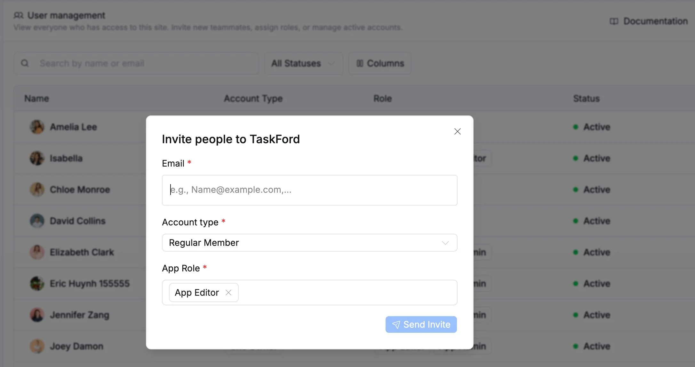695x367 pixels.
Task: Sort by the Name column header
Action: [x=37, y=98]
